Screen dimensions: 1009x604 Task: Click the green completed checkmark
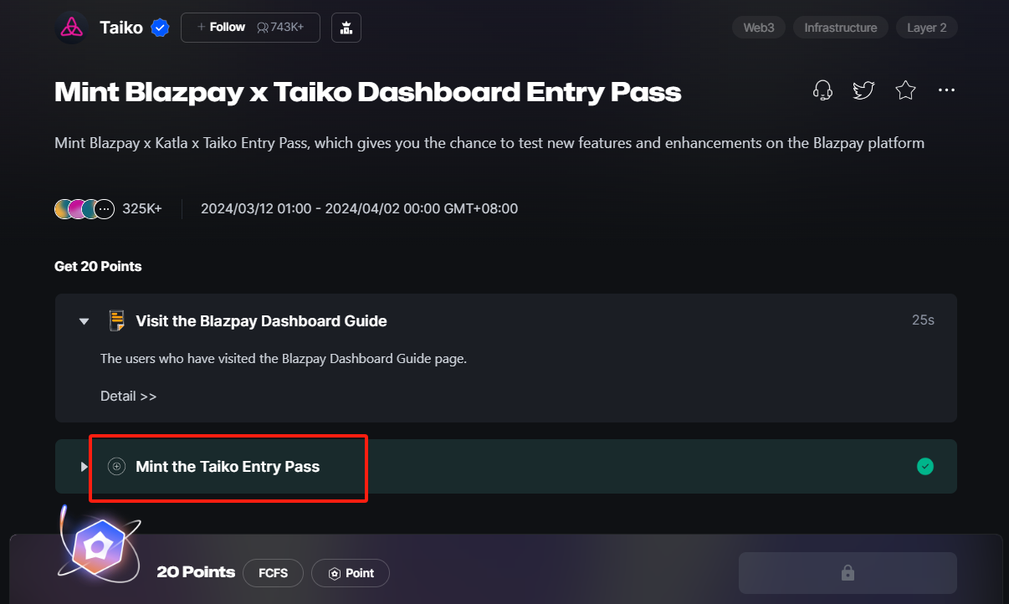coord(924,466)
